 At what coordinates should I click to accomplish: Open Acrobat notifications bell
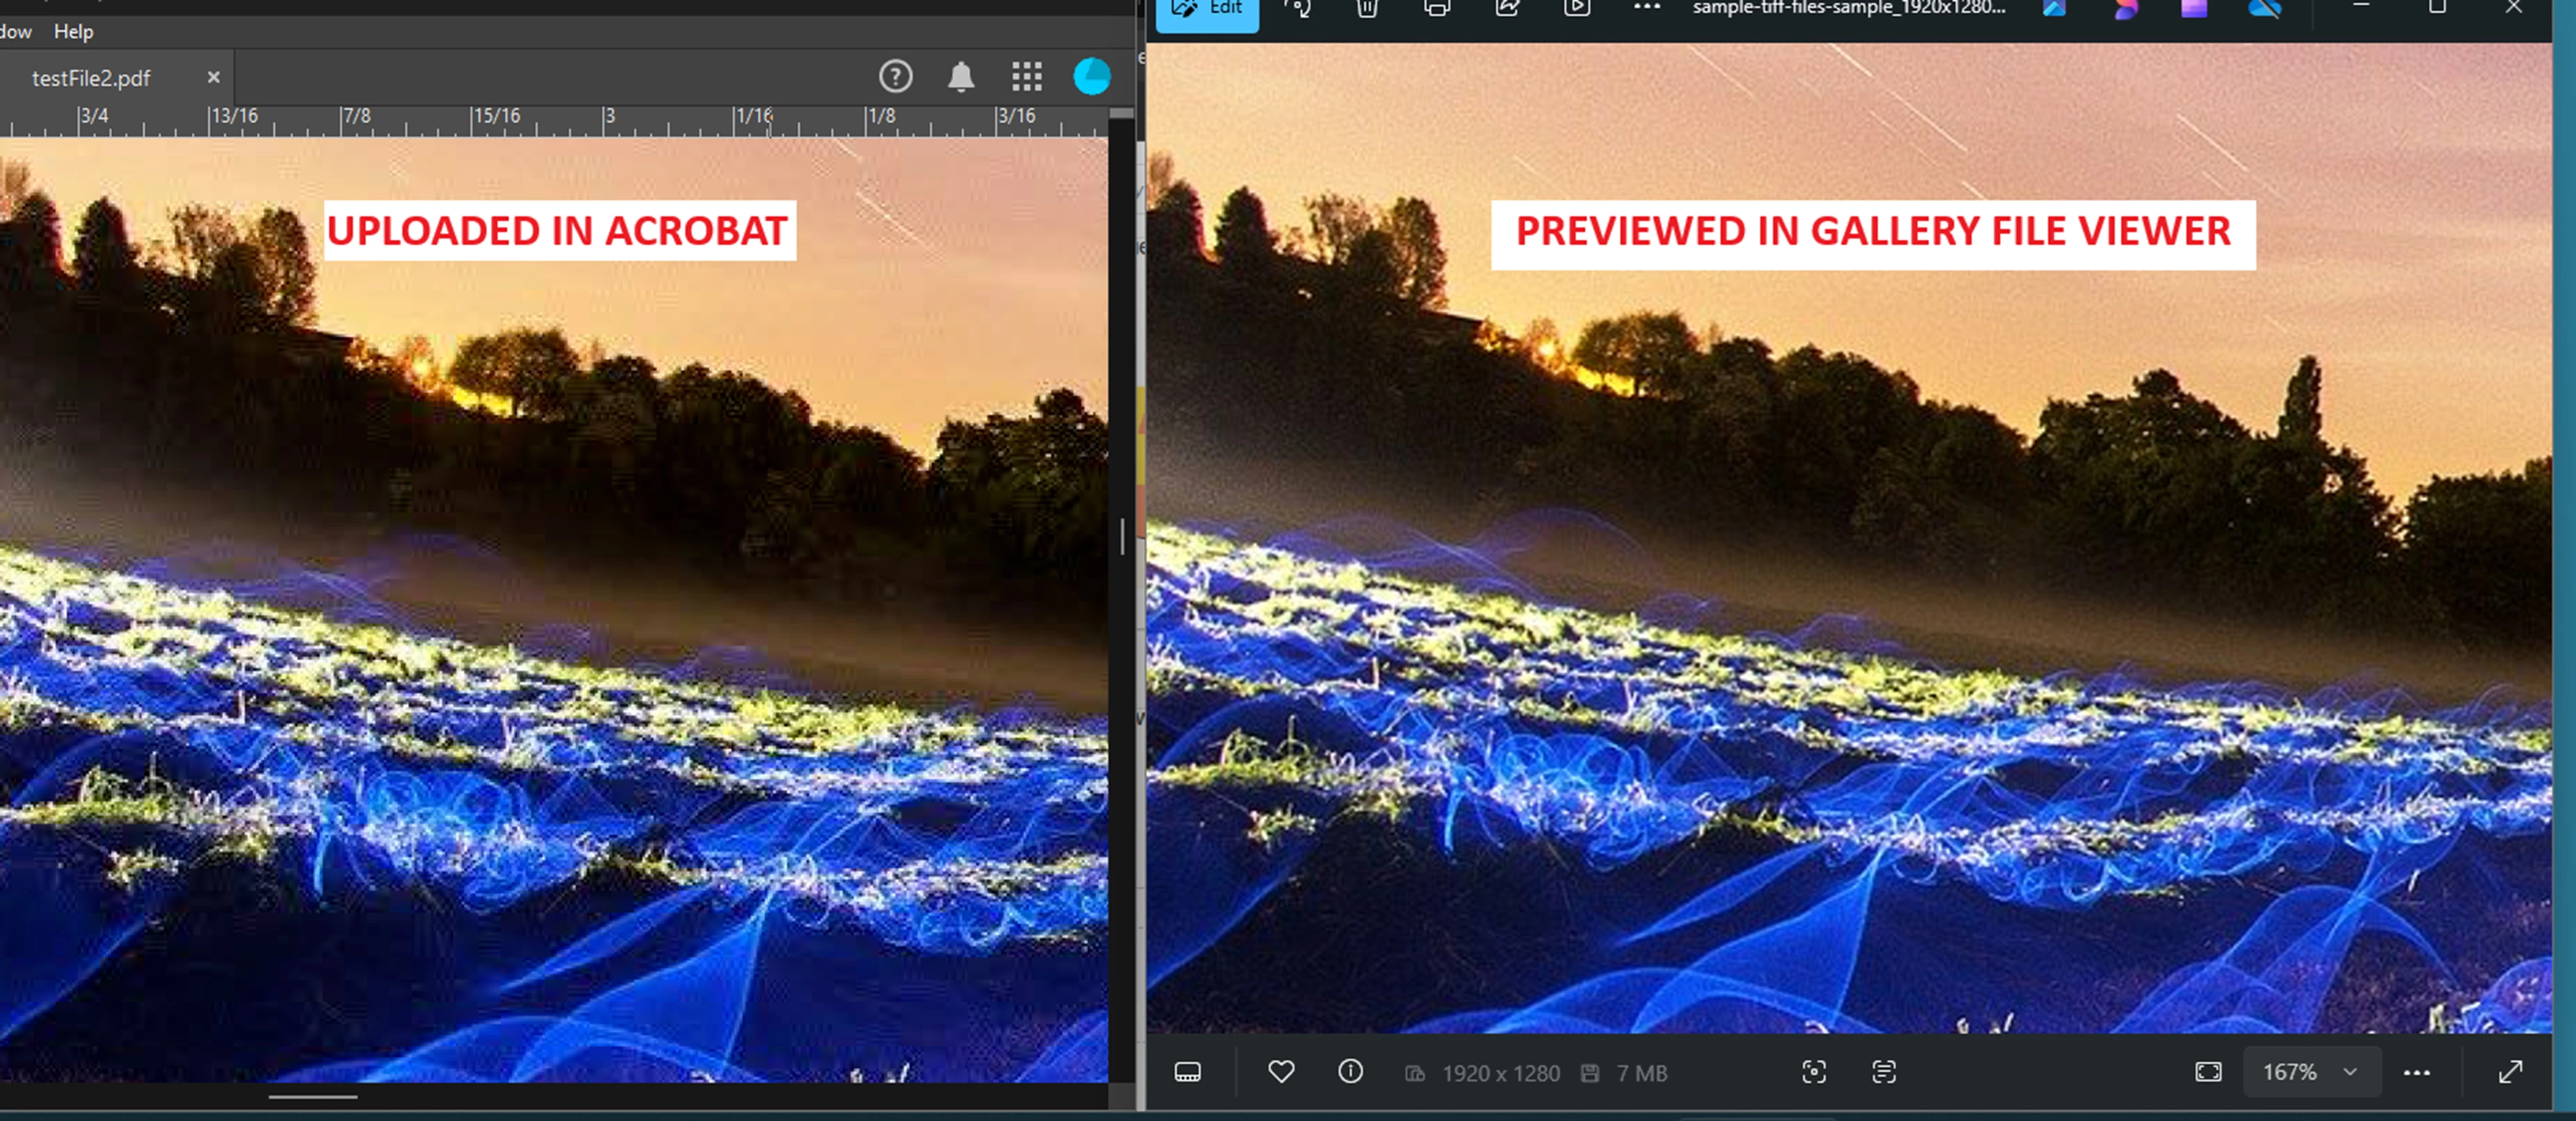960,77
